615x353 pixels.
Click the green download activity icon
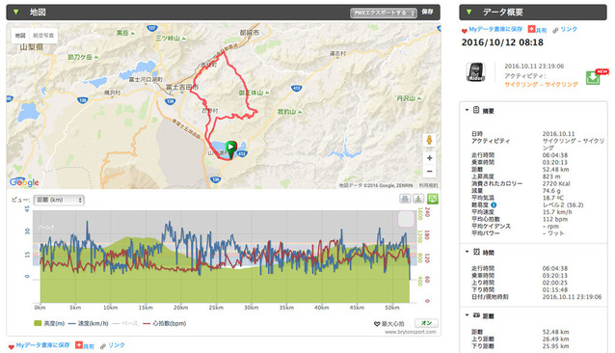coord(593,78)
